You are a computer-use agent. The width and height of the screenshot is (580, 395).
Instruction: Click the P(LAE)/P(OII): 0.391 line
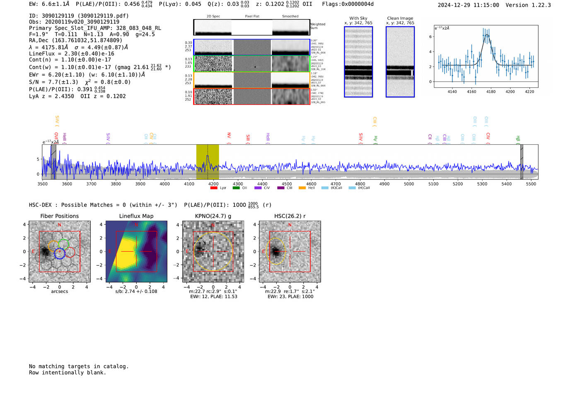(67, 89)
